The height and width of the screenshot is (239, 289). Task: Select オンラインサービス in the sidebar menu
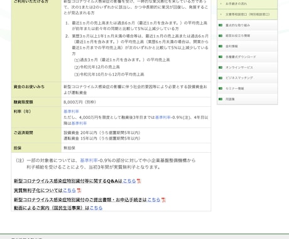248,67
